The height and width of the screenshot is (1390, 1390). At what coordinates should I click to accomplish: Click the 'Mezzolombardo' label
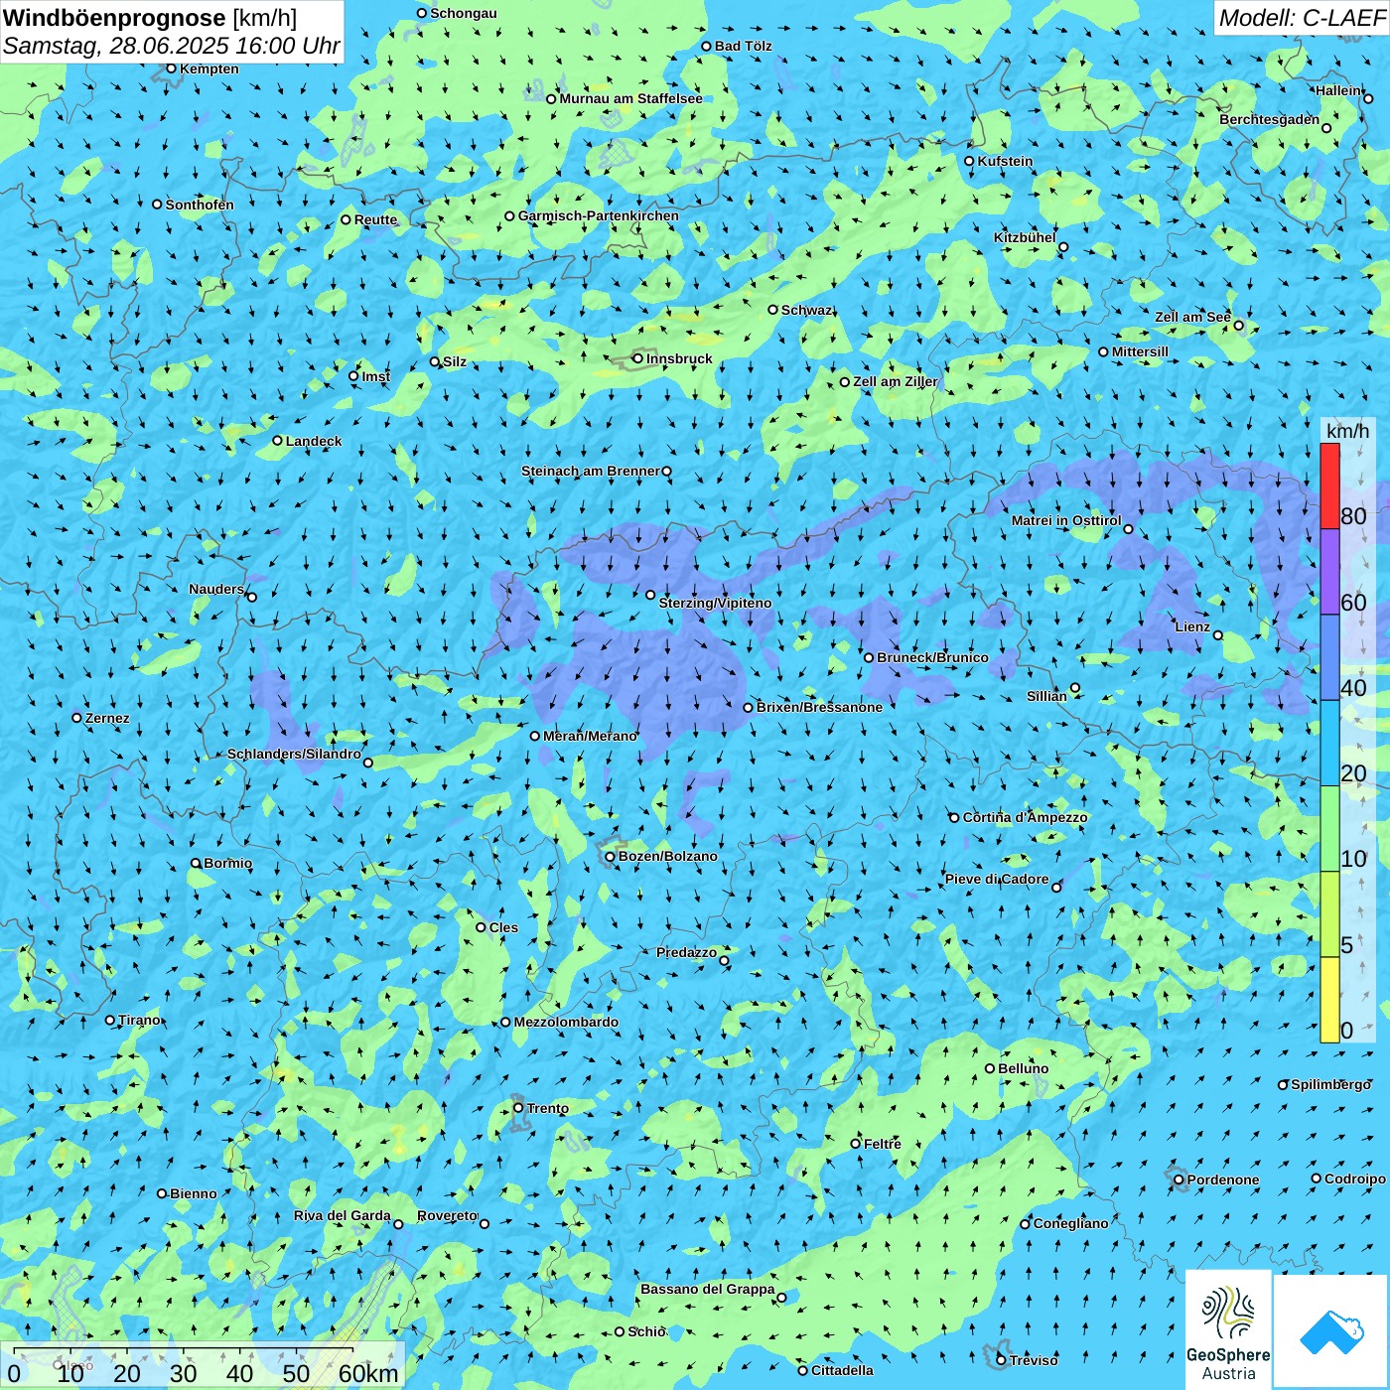coord(566,1022)
